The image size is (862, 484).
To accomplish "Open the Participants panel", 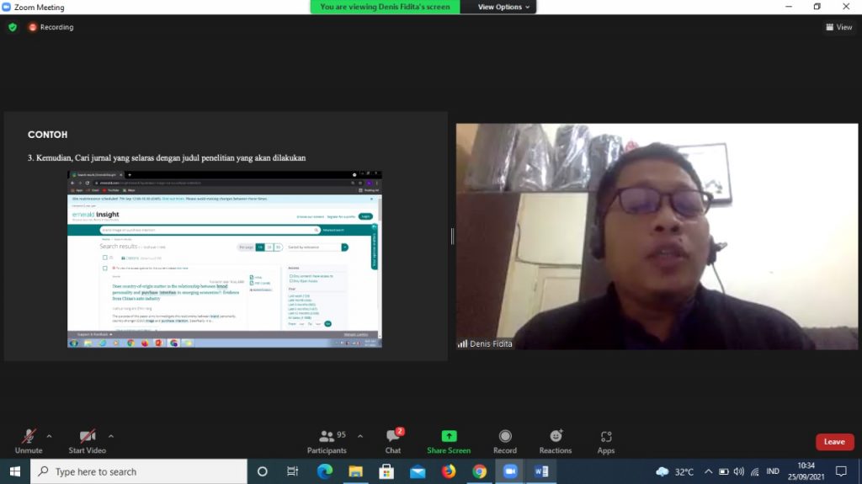I will point(327,440).
